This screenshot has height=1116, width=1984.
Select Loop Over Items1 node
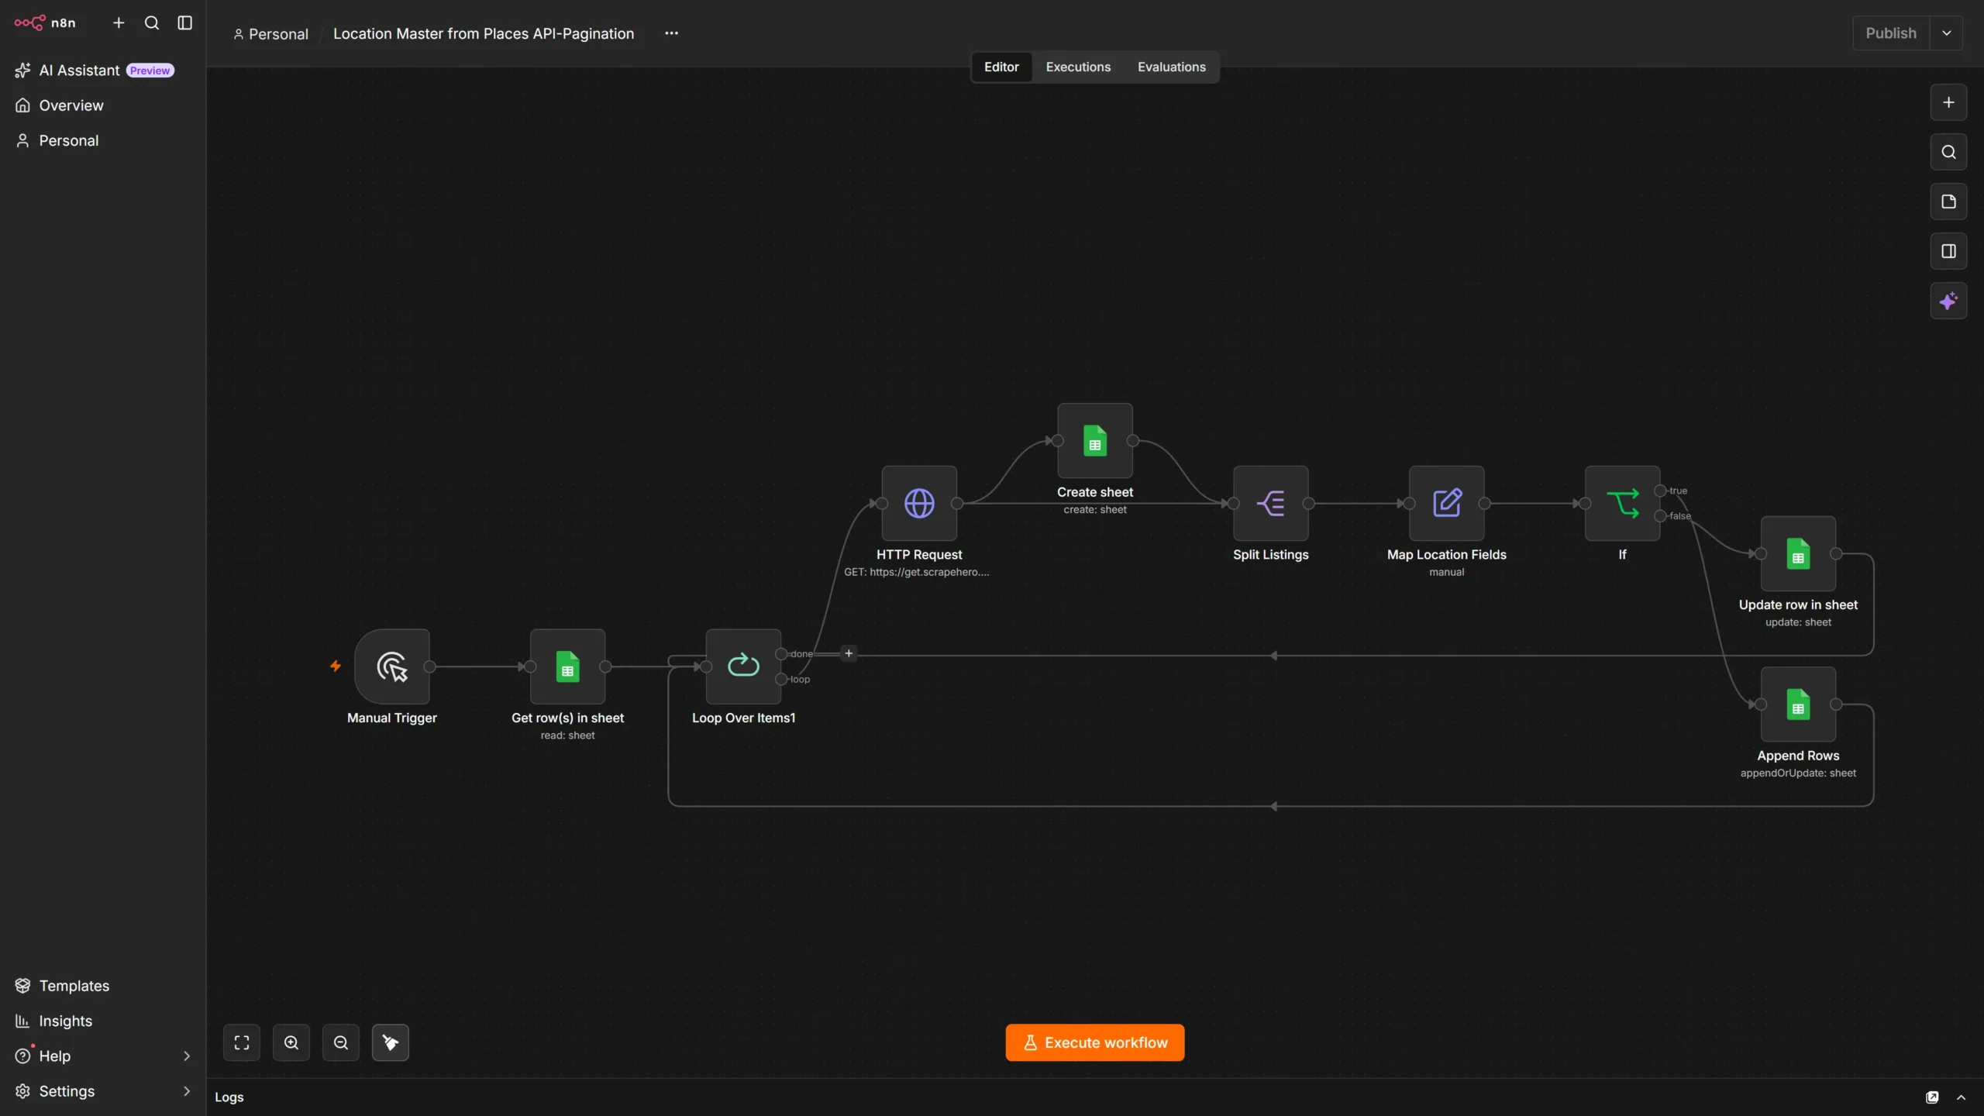point(743,666)
